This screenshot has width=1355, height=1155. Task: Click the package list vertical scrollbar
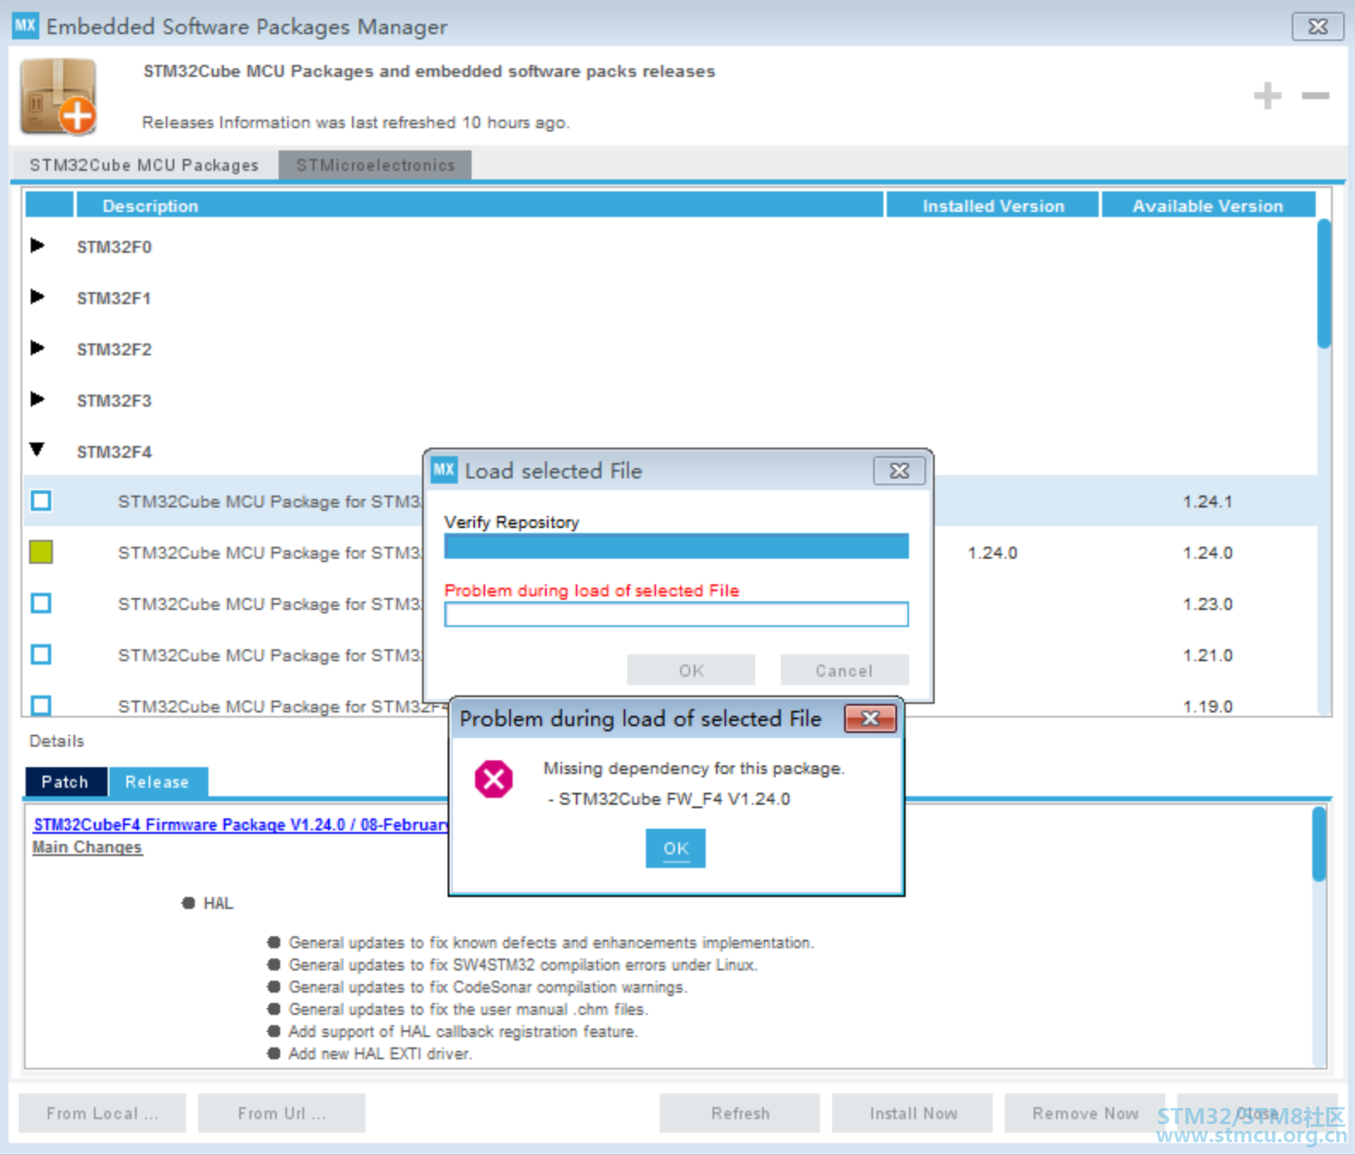click(x=1324, y=284)
